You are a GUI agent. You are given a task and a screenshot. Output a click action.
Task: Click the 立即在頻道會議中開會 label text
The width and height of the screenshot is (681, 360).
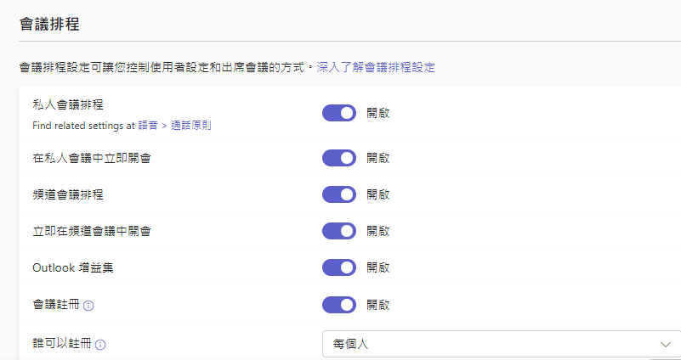(x=92, y=231)
